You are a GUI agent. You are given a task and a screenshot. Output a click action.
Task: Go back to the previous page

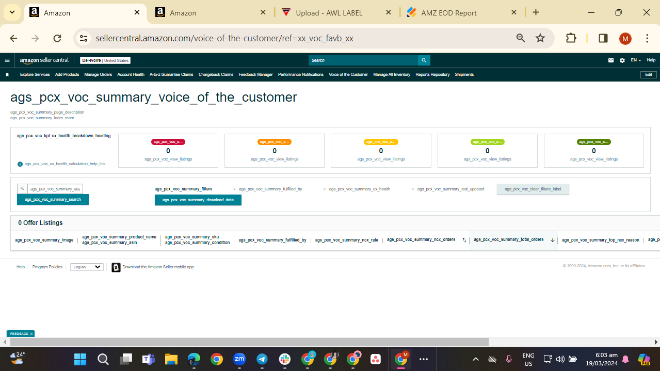pos(13,38)
